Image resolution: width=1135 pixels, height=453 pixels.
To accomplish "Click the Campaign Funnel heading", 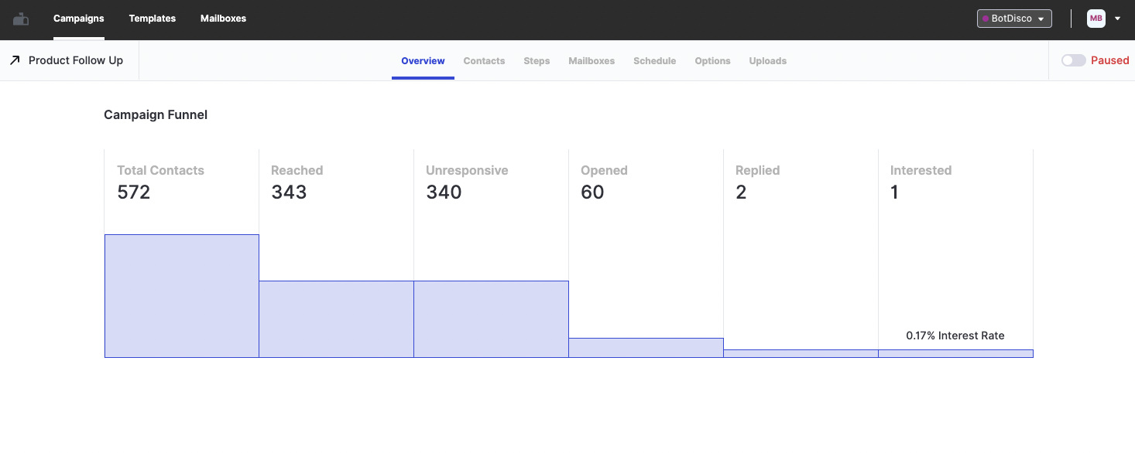I will [x=156, y=114].
